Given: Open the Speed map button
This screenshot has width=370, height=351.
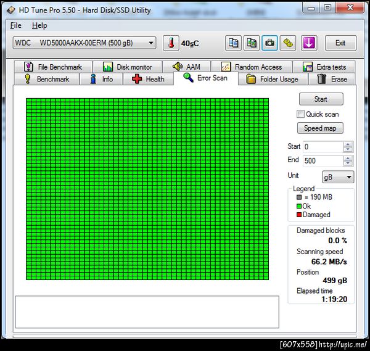Looking at the screenshot, I should (320, 128).
